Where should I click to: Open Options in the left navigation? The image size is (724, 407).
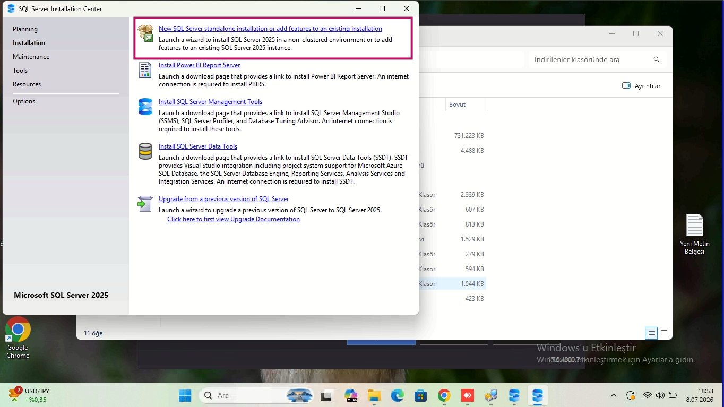[24, 101]
